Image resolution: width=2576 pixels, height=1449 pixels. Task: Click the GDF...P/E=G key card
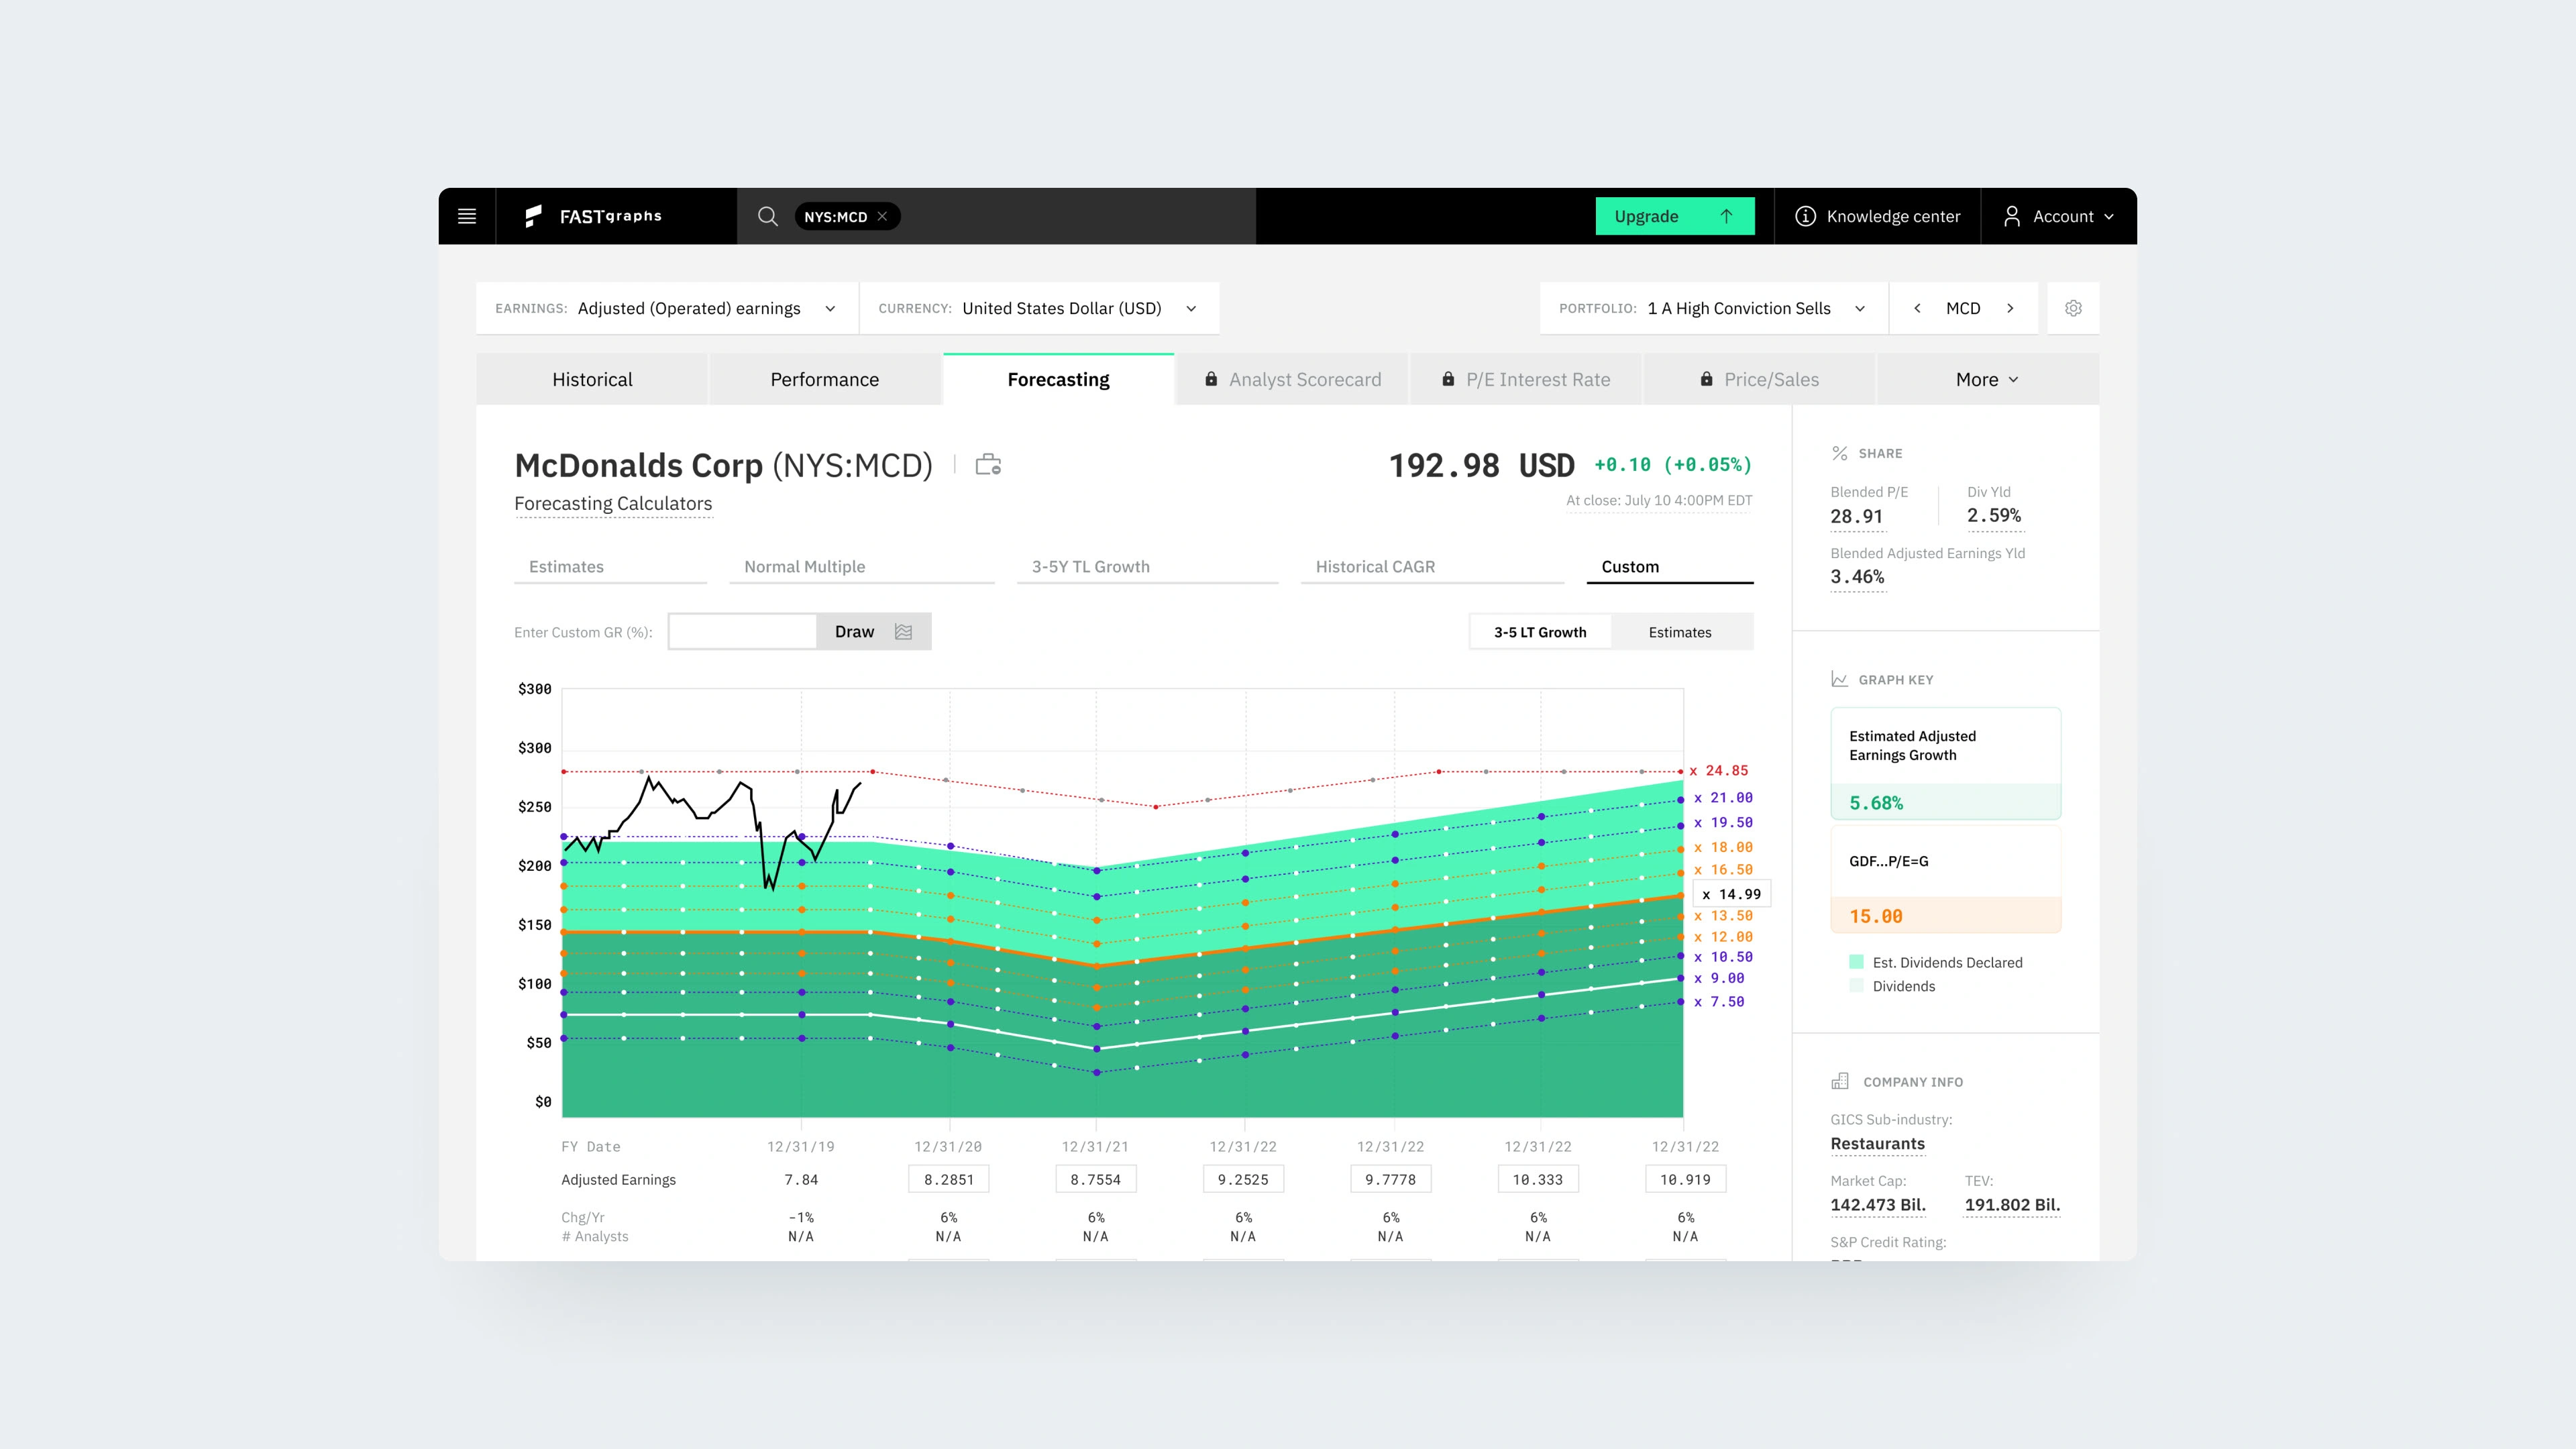pyautogui.click(x=1946, y=880)
